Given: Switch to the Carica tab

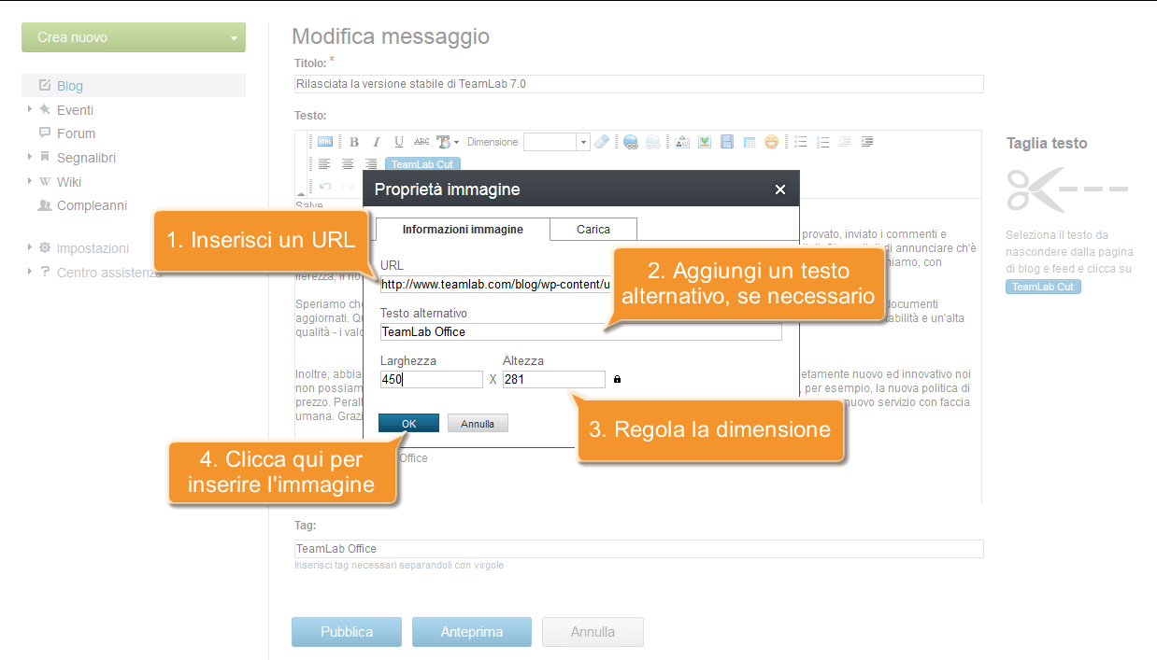Looking at the screenshot, I should click(593, 230).
